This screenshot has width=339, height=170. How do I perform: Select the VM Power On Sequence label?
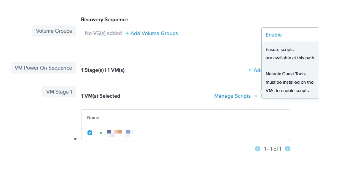point(43,68)
